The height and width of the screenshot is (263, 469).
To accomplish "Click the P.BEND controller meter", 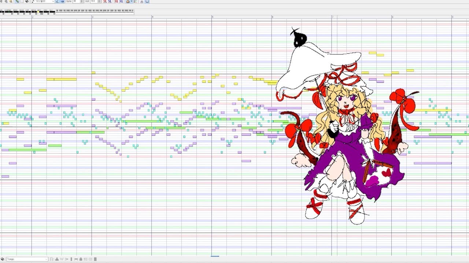I will 9,12.
